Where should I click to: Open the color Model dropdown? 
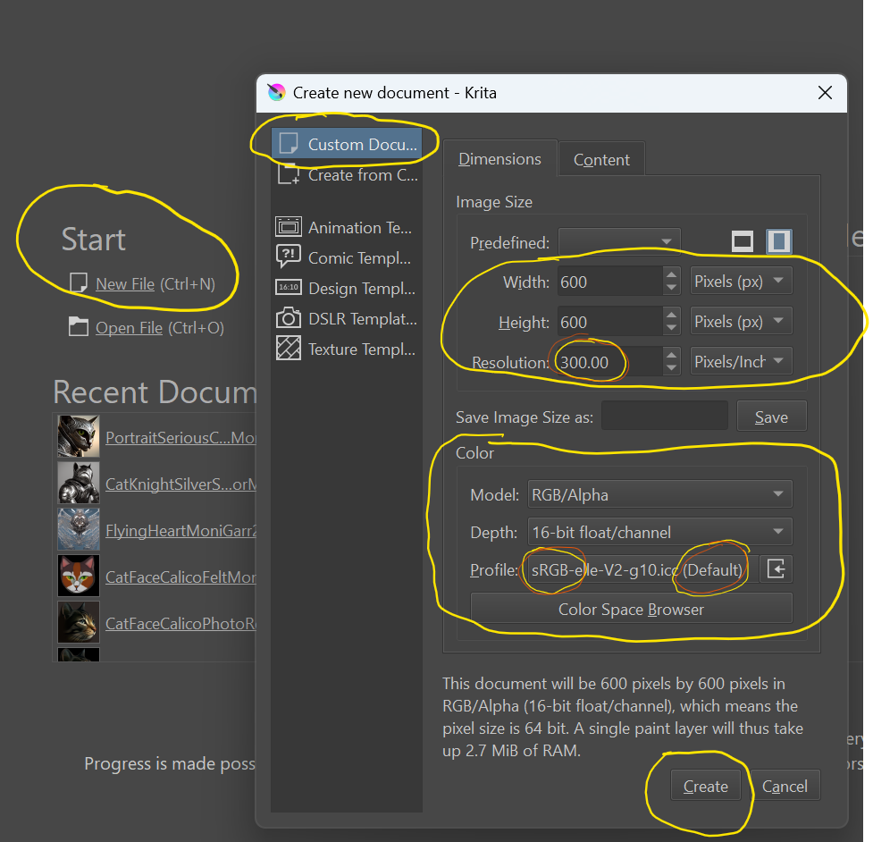(659, 494)
